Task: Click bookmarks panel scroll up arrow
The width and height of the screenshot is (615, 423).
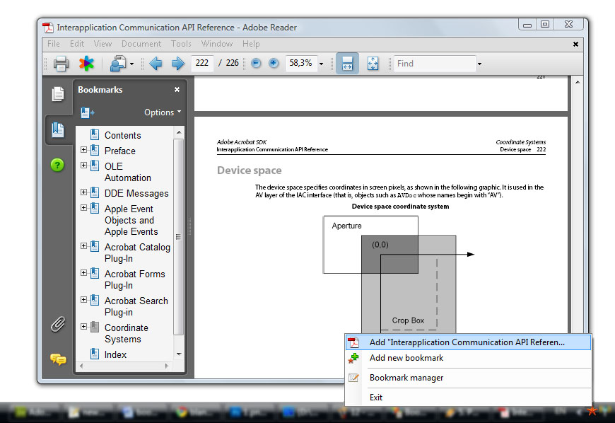Action: click(x=179, y=132)
